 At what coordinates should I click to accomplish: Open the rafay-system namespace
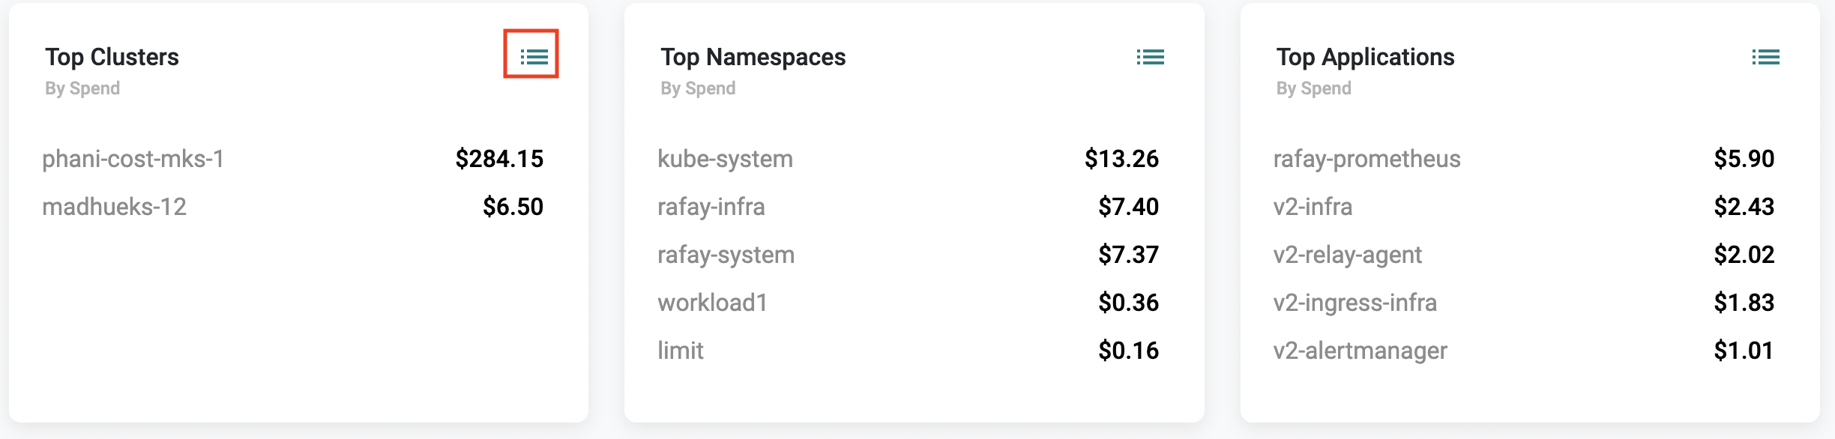[726, 255]
